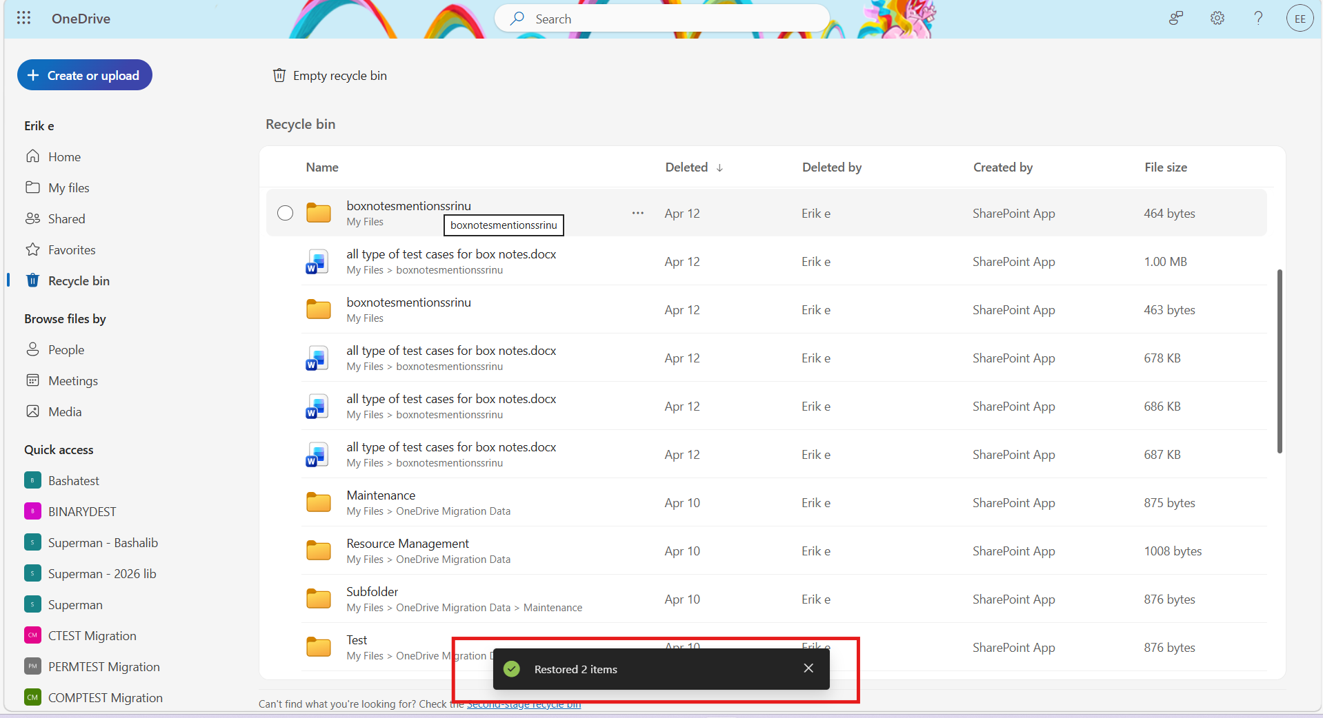Click the vertical scrollbar of the file list
Viewport: 1323px width, 718px height.
1280,361
